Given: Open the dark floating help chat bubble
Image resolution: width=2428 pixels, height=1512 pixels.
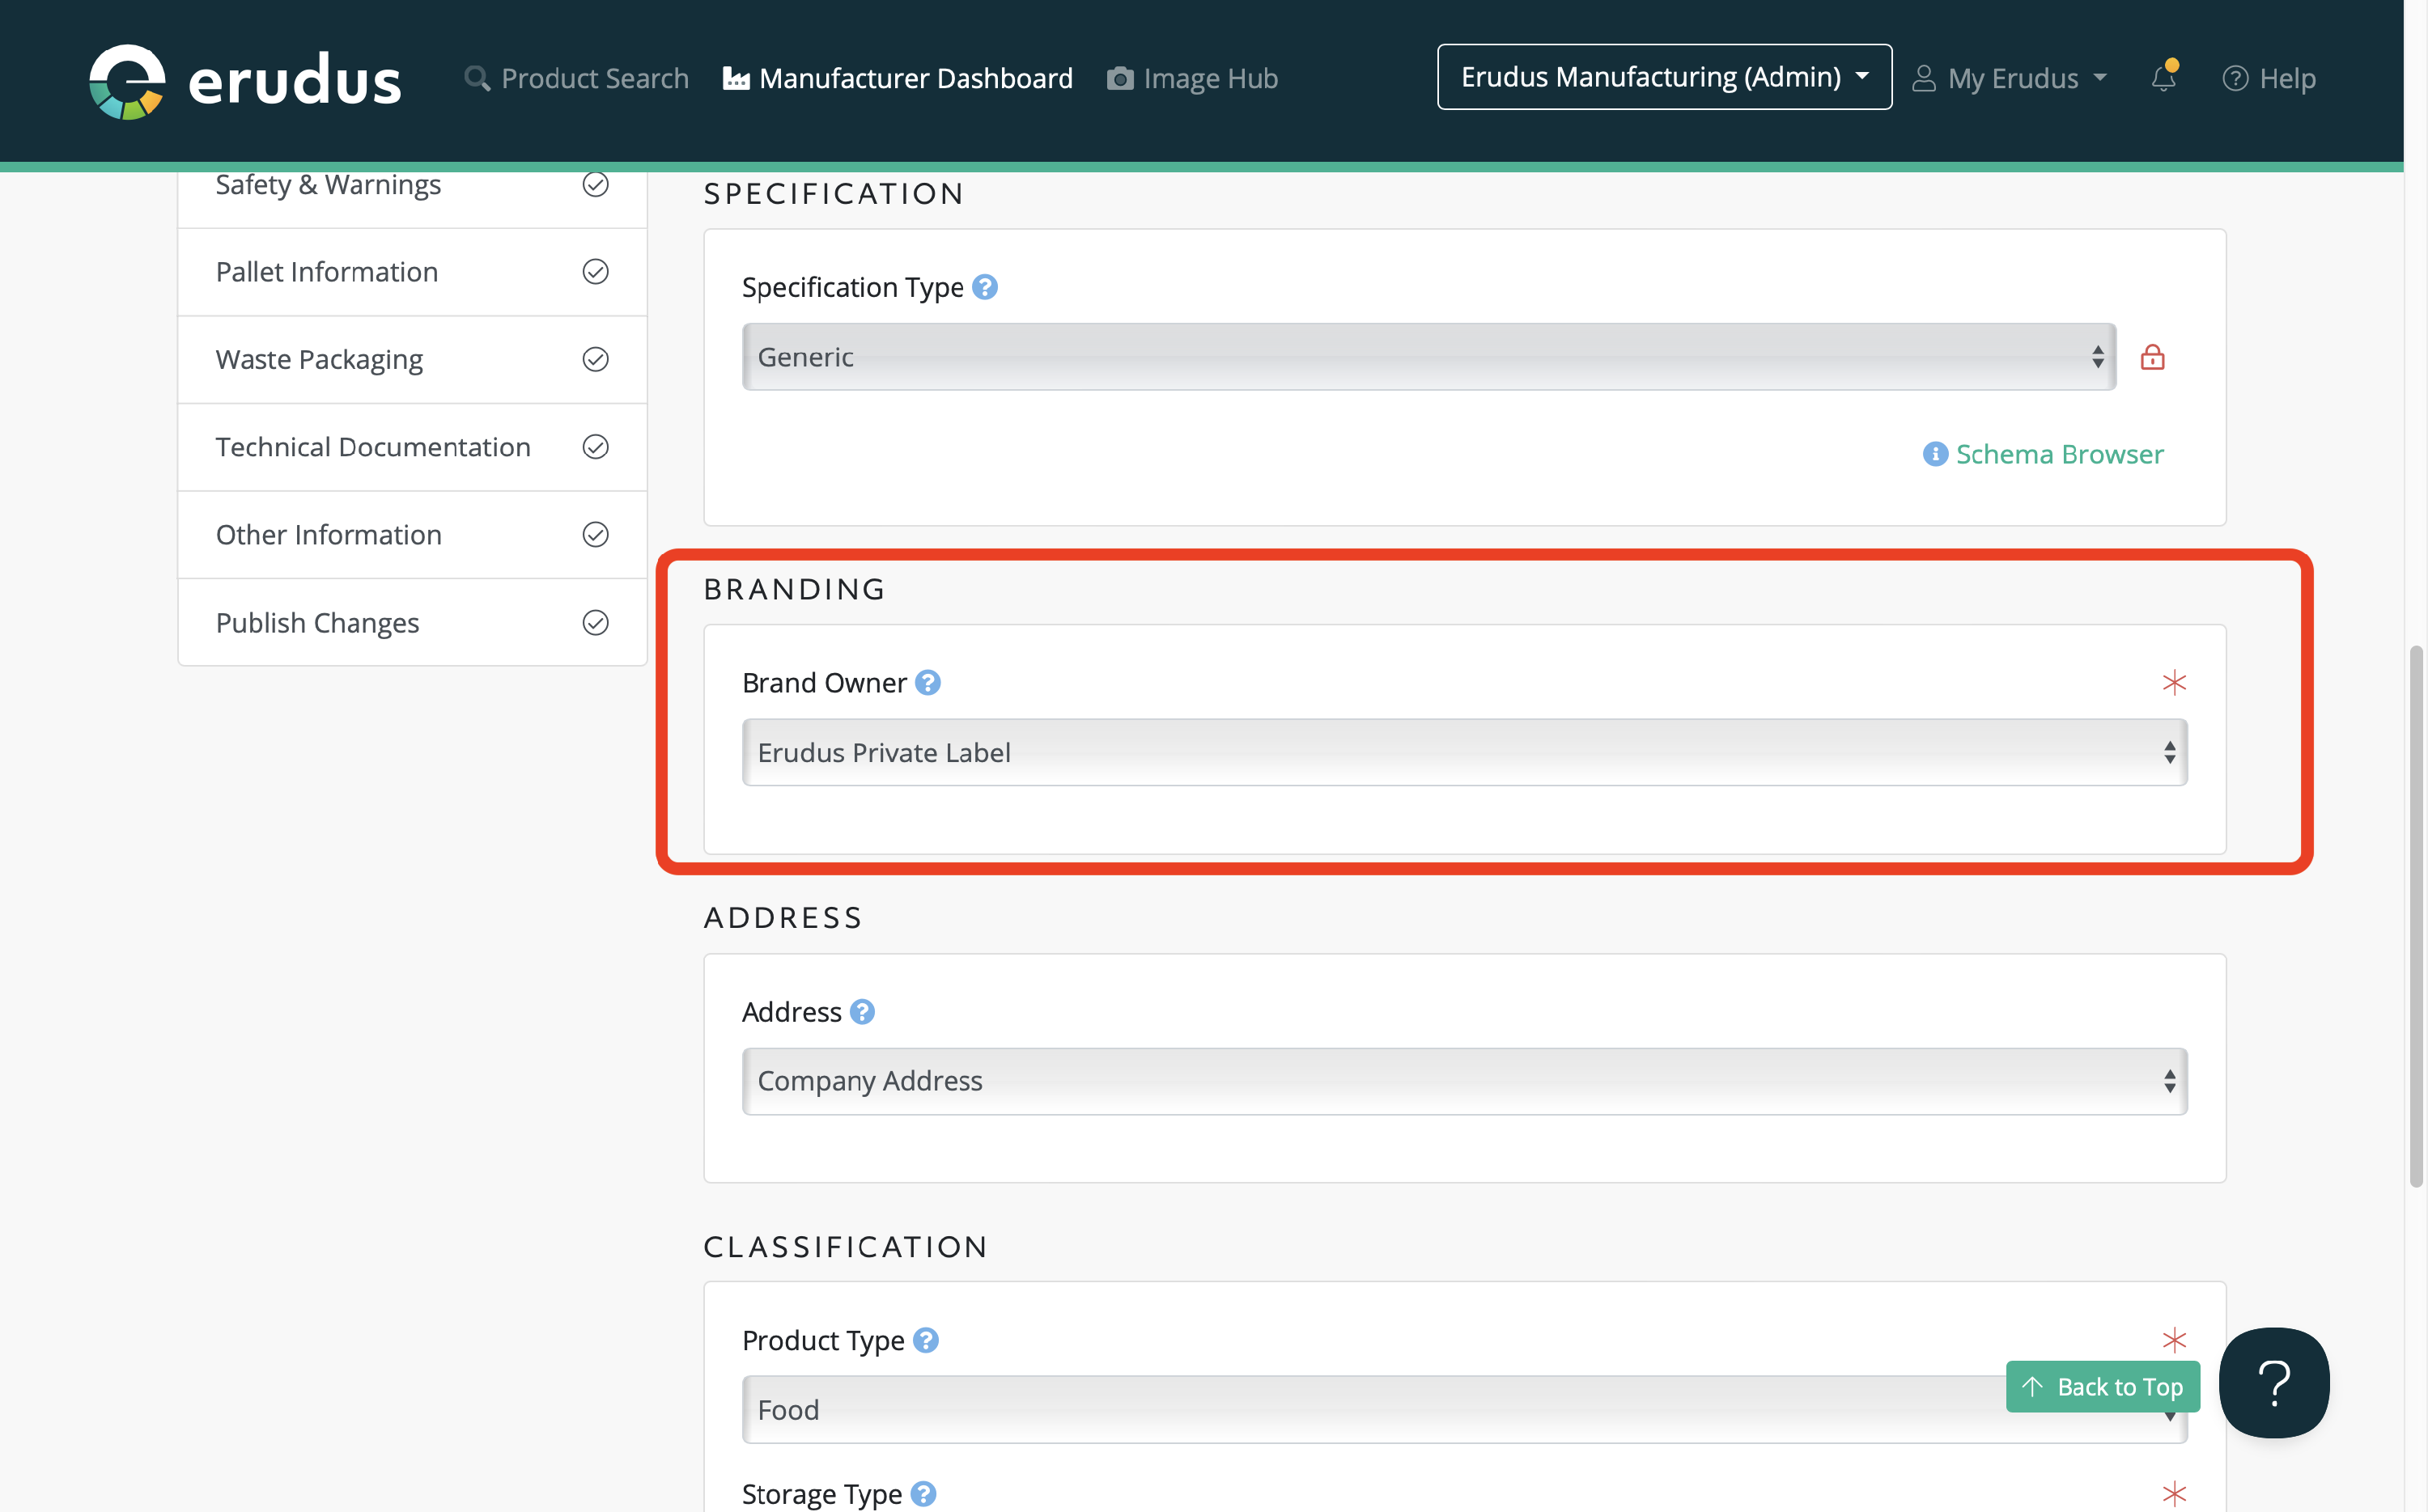Looking at the screenshot, I should point(2273,1383).
